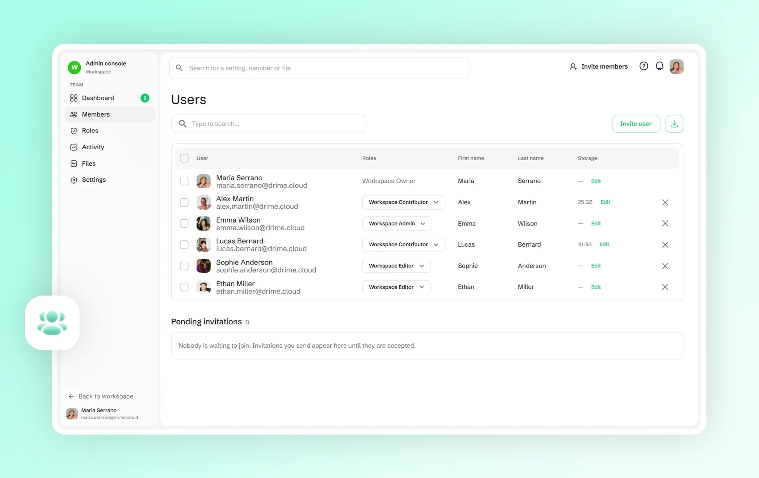The width and height of the screenshot is (759, 478).
Task: Select Members in the sidebar
Action: pyautogui.click(x=109, y=115)
